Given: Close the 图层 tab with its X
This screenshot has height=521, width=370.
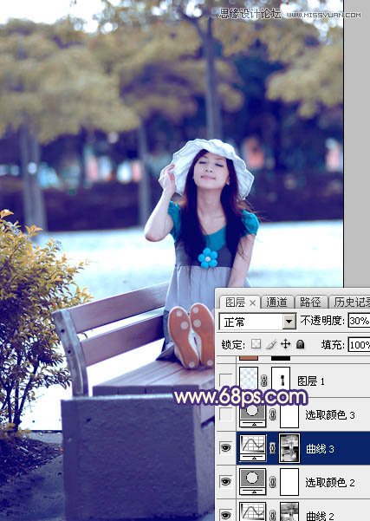Looking at the screenshot, I should pos(253,303).
